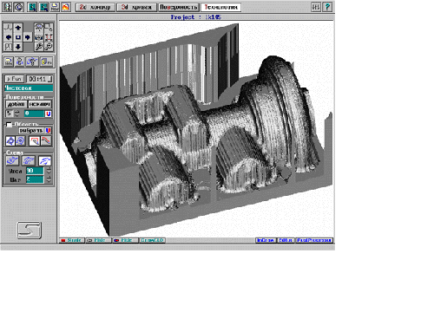This screenshot has height=325, width=434.
Task: Click the исключ surfaces button
Action: (40, 104)
